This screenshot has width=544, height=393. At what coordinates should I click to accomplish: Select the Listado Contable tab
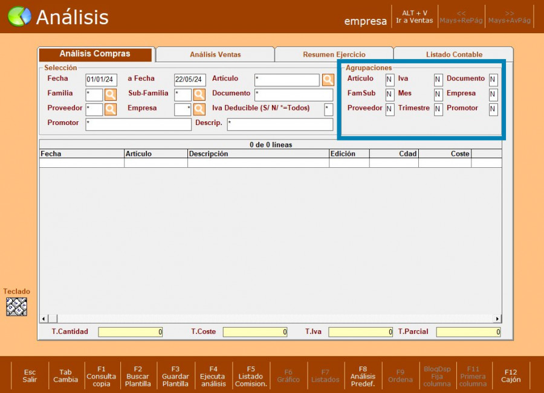click(454, 54)
